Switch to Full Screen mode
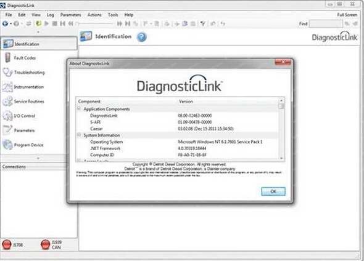 point(347,15)
